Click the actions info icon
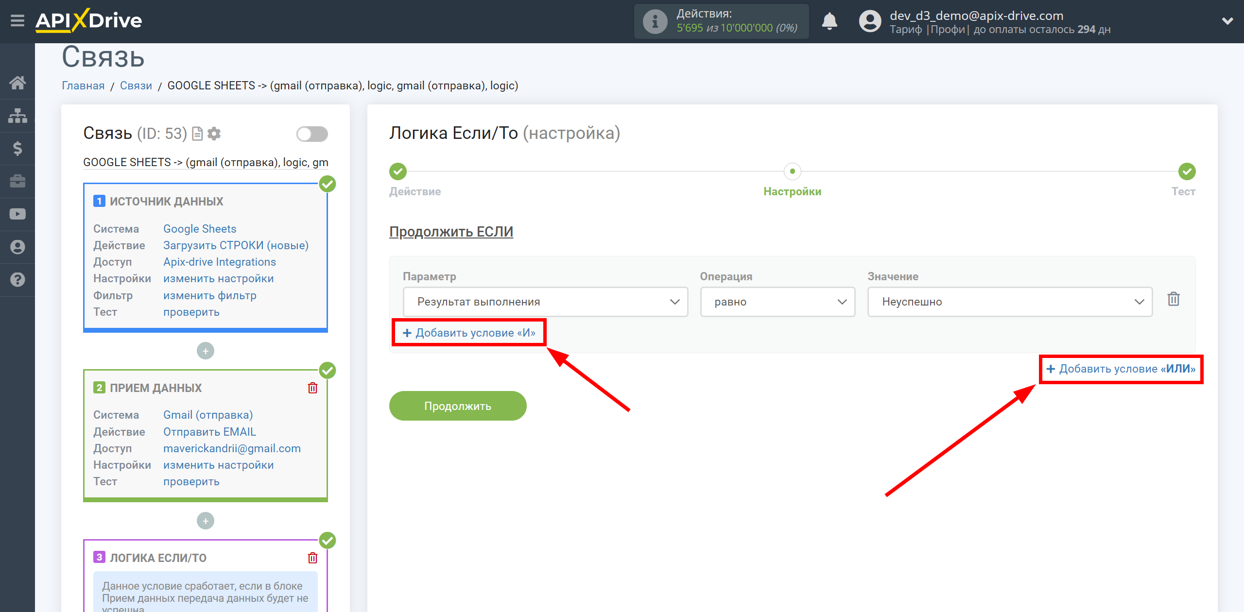Image resolution: width=1244 pixels, height=612 pixels. coord(655,21)
